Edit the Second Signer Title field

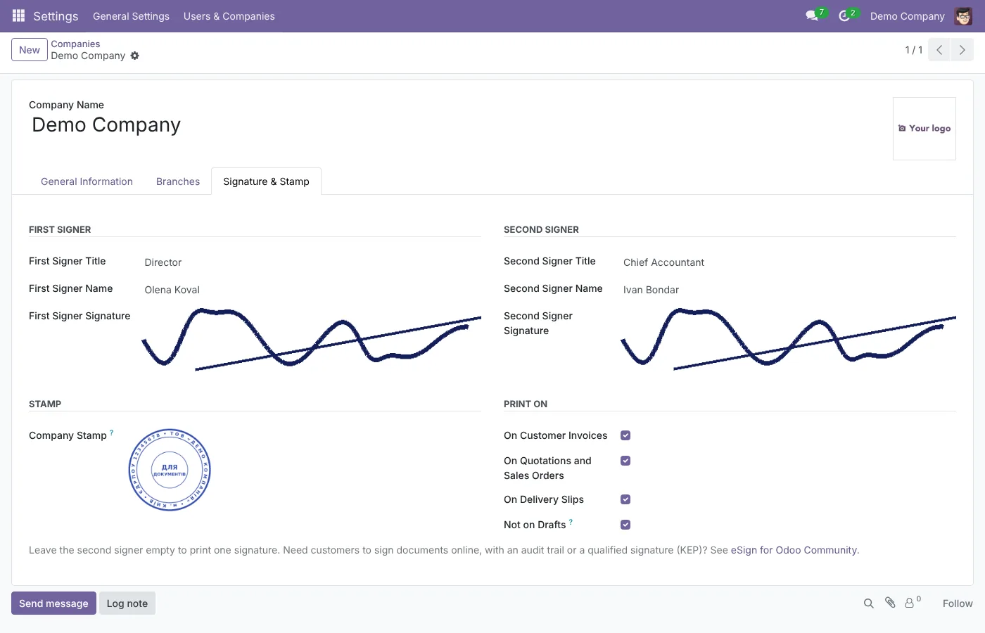pos(789,262)
